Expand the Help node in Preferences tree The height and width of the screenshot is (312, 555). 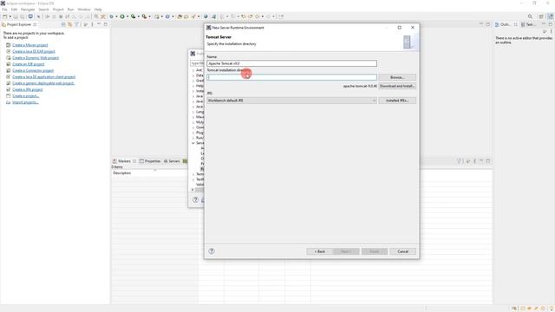pyautogui.click(x=193, y=86)
